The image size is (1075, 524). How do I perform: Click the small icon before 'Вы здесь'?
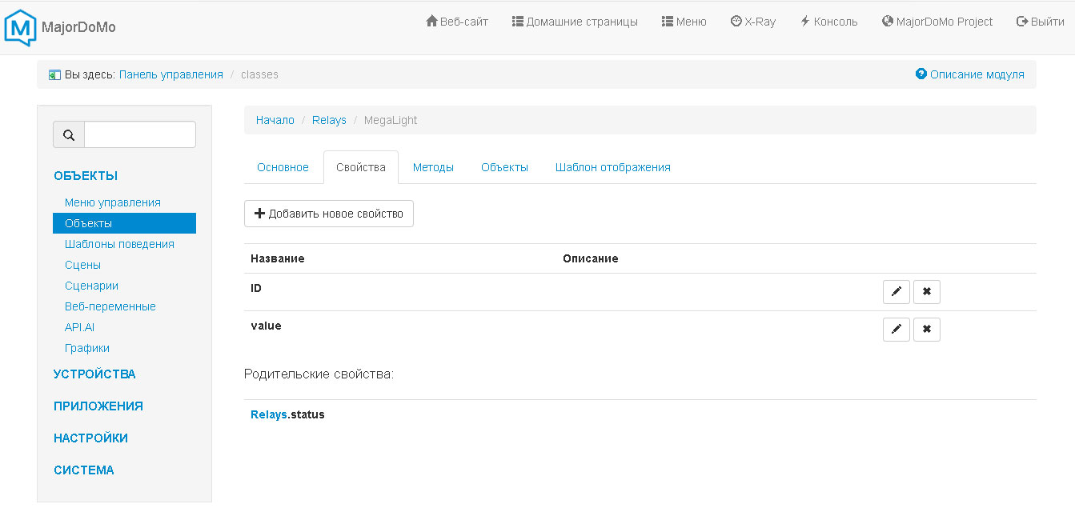pos(54,75)
